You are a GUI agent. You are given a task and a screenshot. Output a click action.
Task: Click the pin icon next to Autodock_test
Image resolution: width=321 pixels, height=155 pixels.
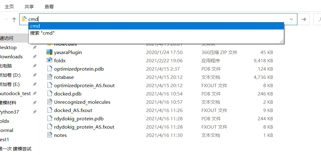tap(35, 93)
